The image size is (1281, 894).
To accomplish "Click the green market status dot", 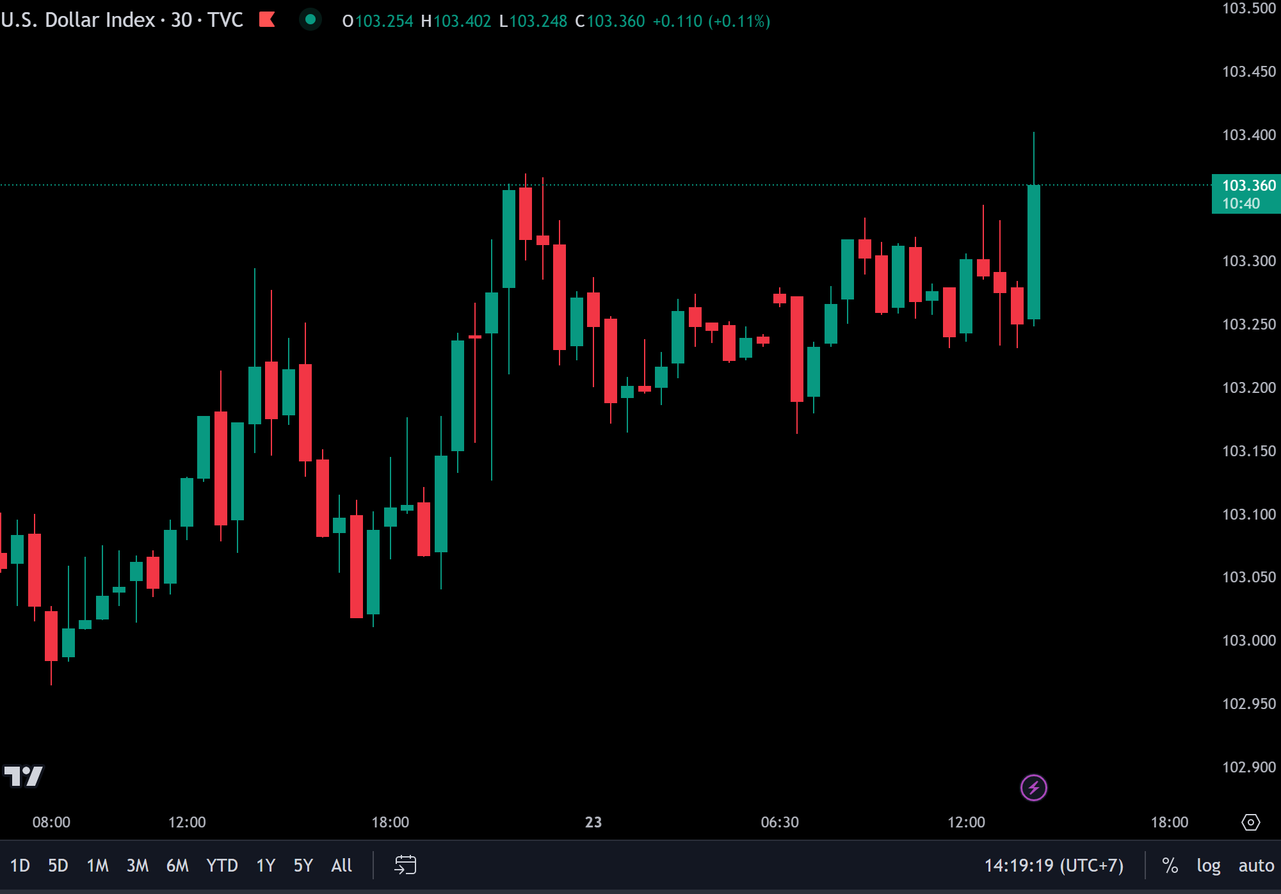I will point(310,20).
